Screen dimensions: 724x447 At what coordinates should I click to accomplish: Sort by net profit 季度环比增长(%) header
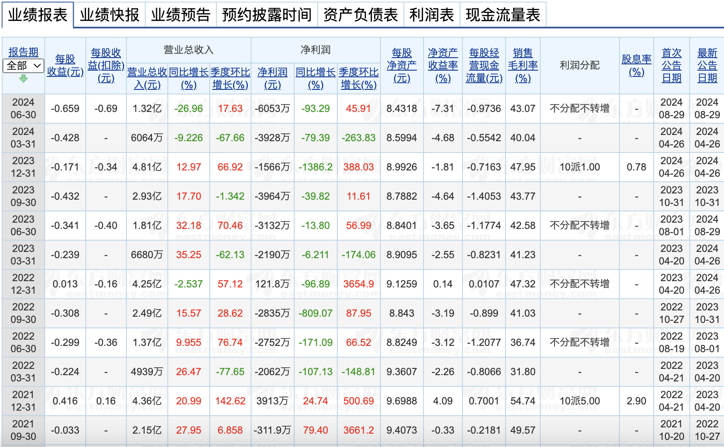click(x=359, y=79)
